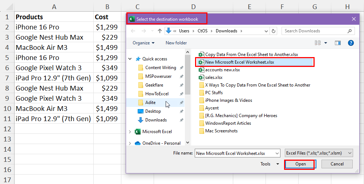Select Company of Heroes folder
364x184 pixels.
pos(238,116)
